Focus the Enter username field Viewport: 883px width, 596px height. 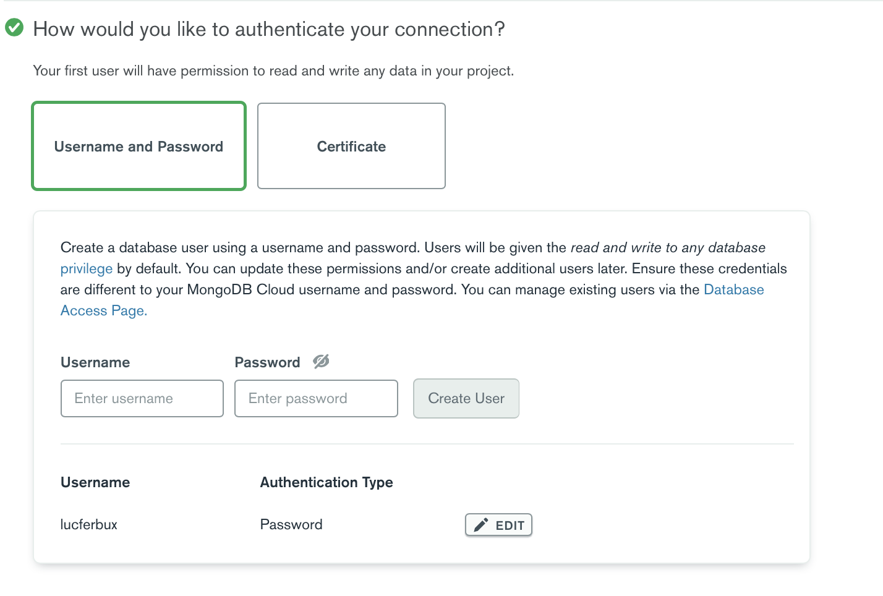click(x=142, y=399)
